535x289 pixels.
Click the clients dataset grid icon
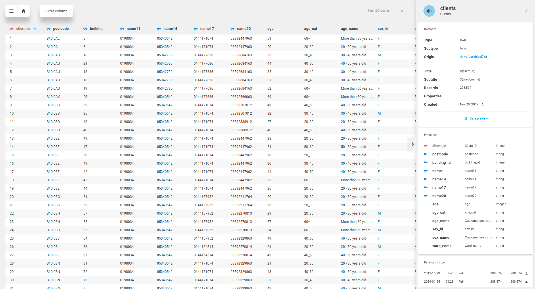pos(429,11)
